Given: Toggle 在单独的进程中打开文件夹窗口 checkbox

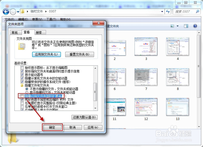Looking at the screenshot, I should pyautogui.click(x=22, y=107).
